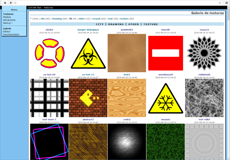The height and width of the screenshot is (160, 230).
Task: Click the interdit title link
Action: [x=166, y=30]
